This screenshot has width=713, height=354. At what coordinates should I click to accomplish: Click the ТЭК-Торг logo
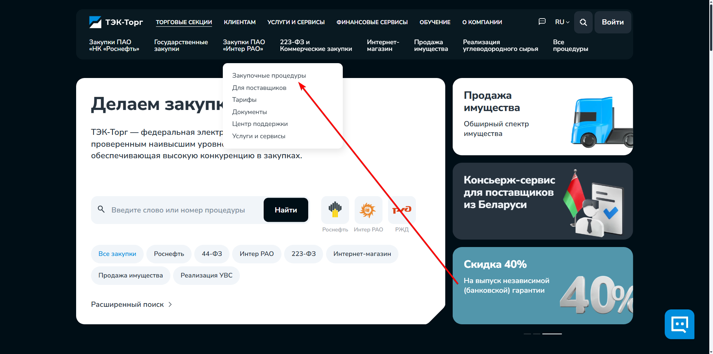116,22
